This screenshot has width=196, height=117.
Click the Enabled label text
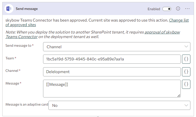point(154,9)
